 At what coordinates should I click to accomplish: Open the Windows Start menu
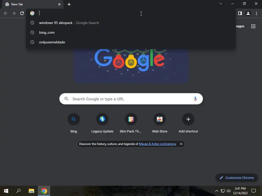point(6,191)
